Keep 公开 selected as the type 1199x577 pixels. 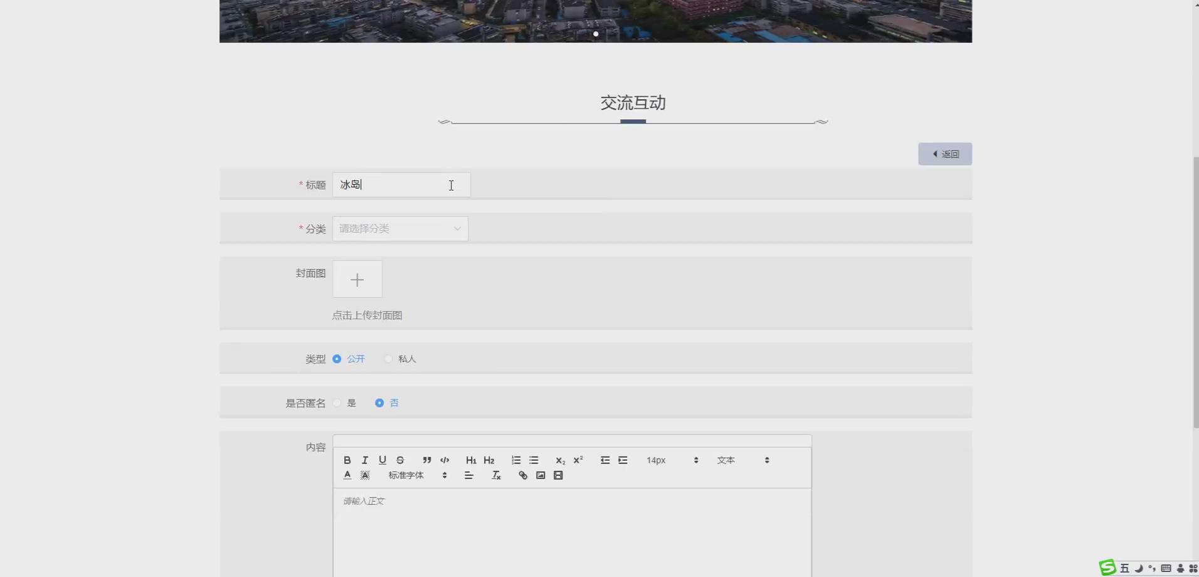337,358
